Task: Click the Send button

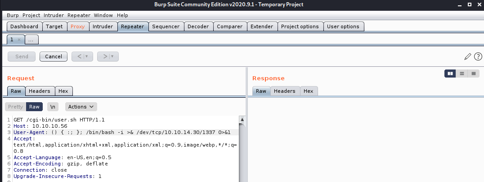Action: tap(22, 56)
